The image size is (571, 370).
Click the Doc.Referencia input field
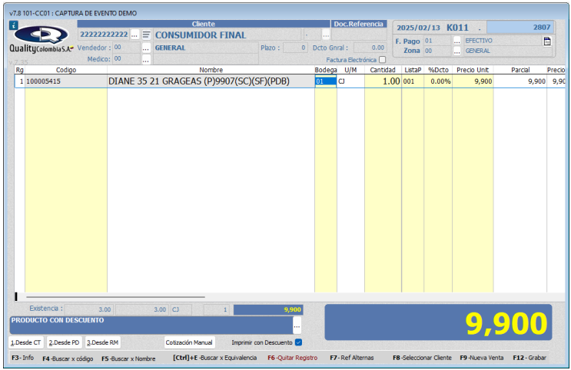359,35
